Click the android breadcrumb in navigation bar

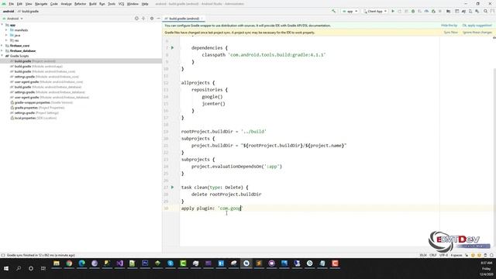tap(9, 11)
